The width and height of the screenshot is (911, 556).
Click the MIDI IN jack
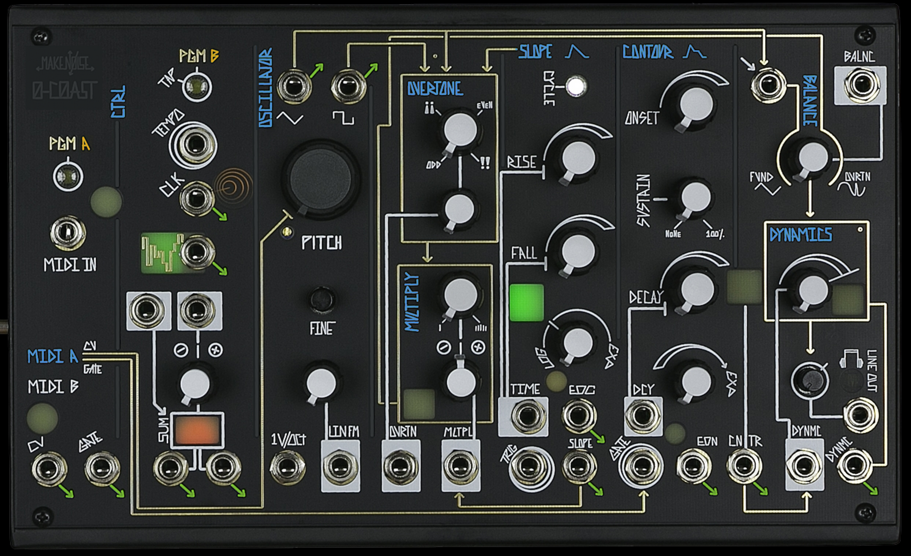pyautogui.click(x=67, y=233)
